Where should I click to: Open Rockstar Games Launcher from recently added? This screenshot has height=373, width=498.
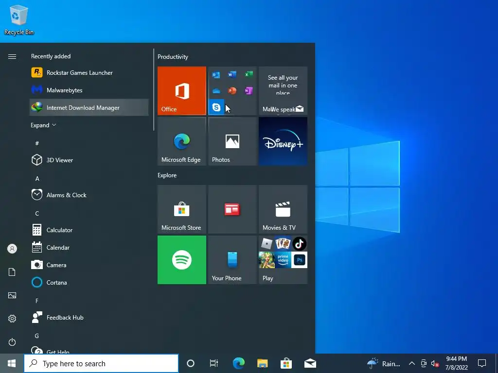point(89,73)
